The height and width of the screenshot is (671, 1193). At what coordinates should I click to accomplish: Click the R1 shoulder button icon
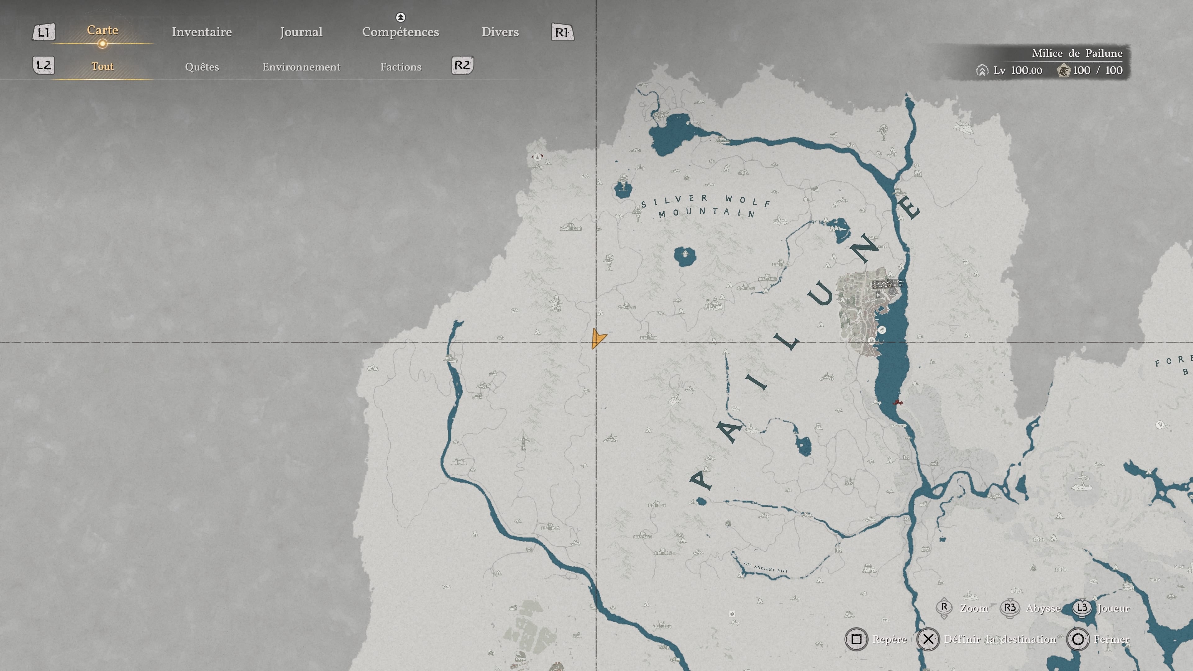[x=562, y=32]
